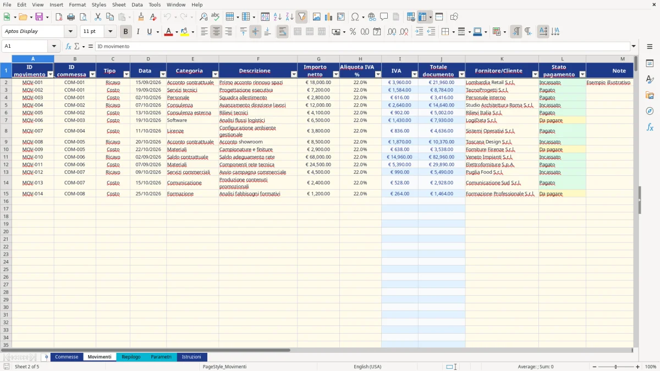
Task: Insert a hyperlink
Action: [372, 17]
